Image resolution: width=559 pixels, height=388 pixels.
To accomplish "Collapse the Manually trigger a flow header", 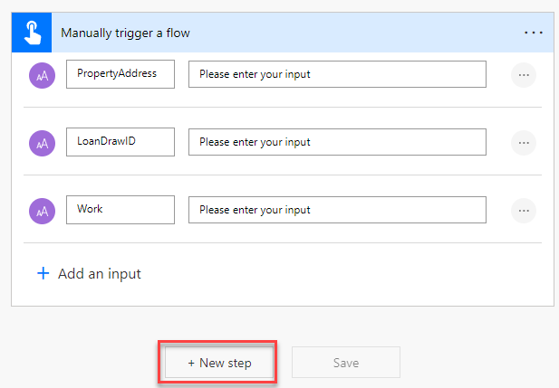I will point(283,33).
